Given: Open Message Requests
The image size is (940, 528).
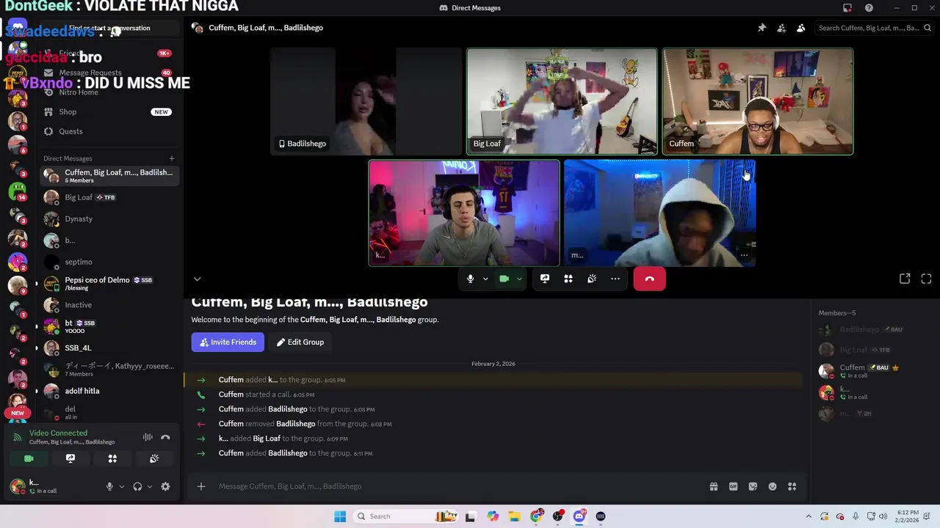Looking at the screenshot, I should [x=107, y=73].
